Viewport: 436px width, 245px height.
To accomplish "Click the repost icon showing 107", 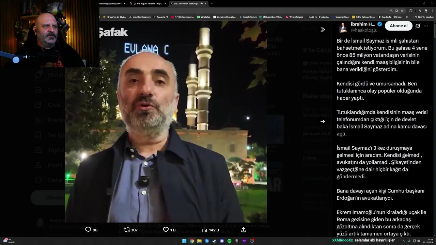I will pos(131,230).
